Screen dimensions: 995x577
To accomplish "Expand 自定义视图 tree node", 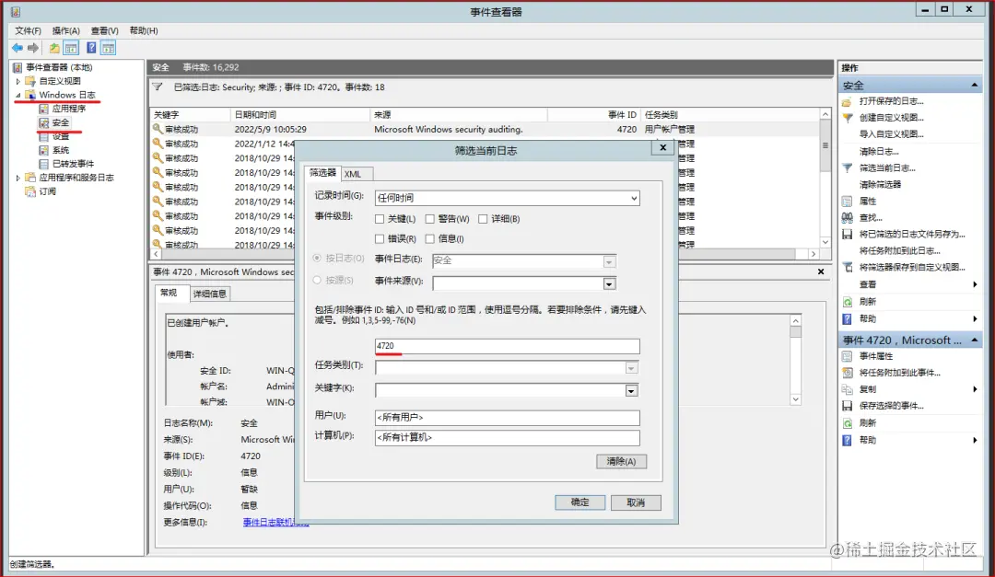I will click(18, 81).
